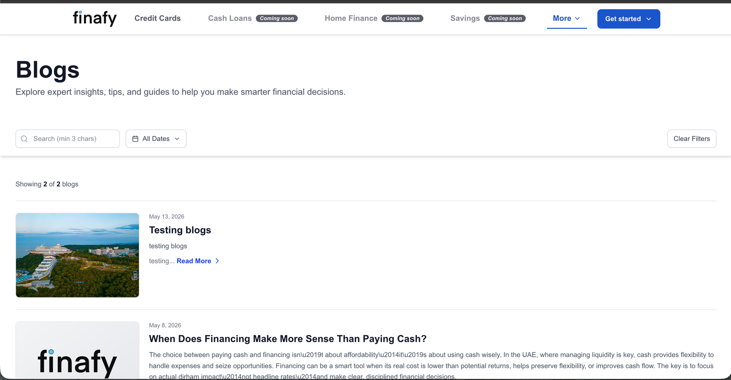Click the Coming soon badge beside Savings
Image resolution: width=731 pixels, height=380 pixels.
coord(505,18)
